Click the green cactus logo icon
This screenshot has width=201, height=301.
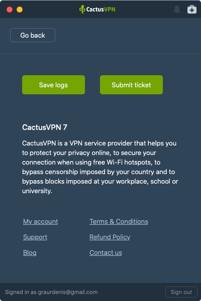click(x=82, y=9)
